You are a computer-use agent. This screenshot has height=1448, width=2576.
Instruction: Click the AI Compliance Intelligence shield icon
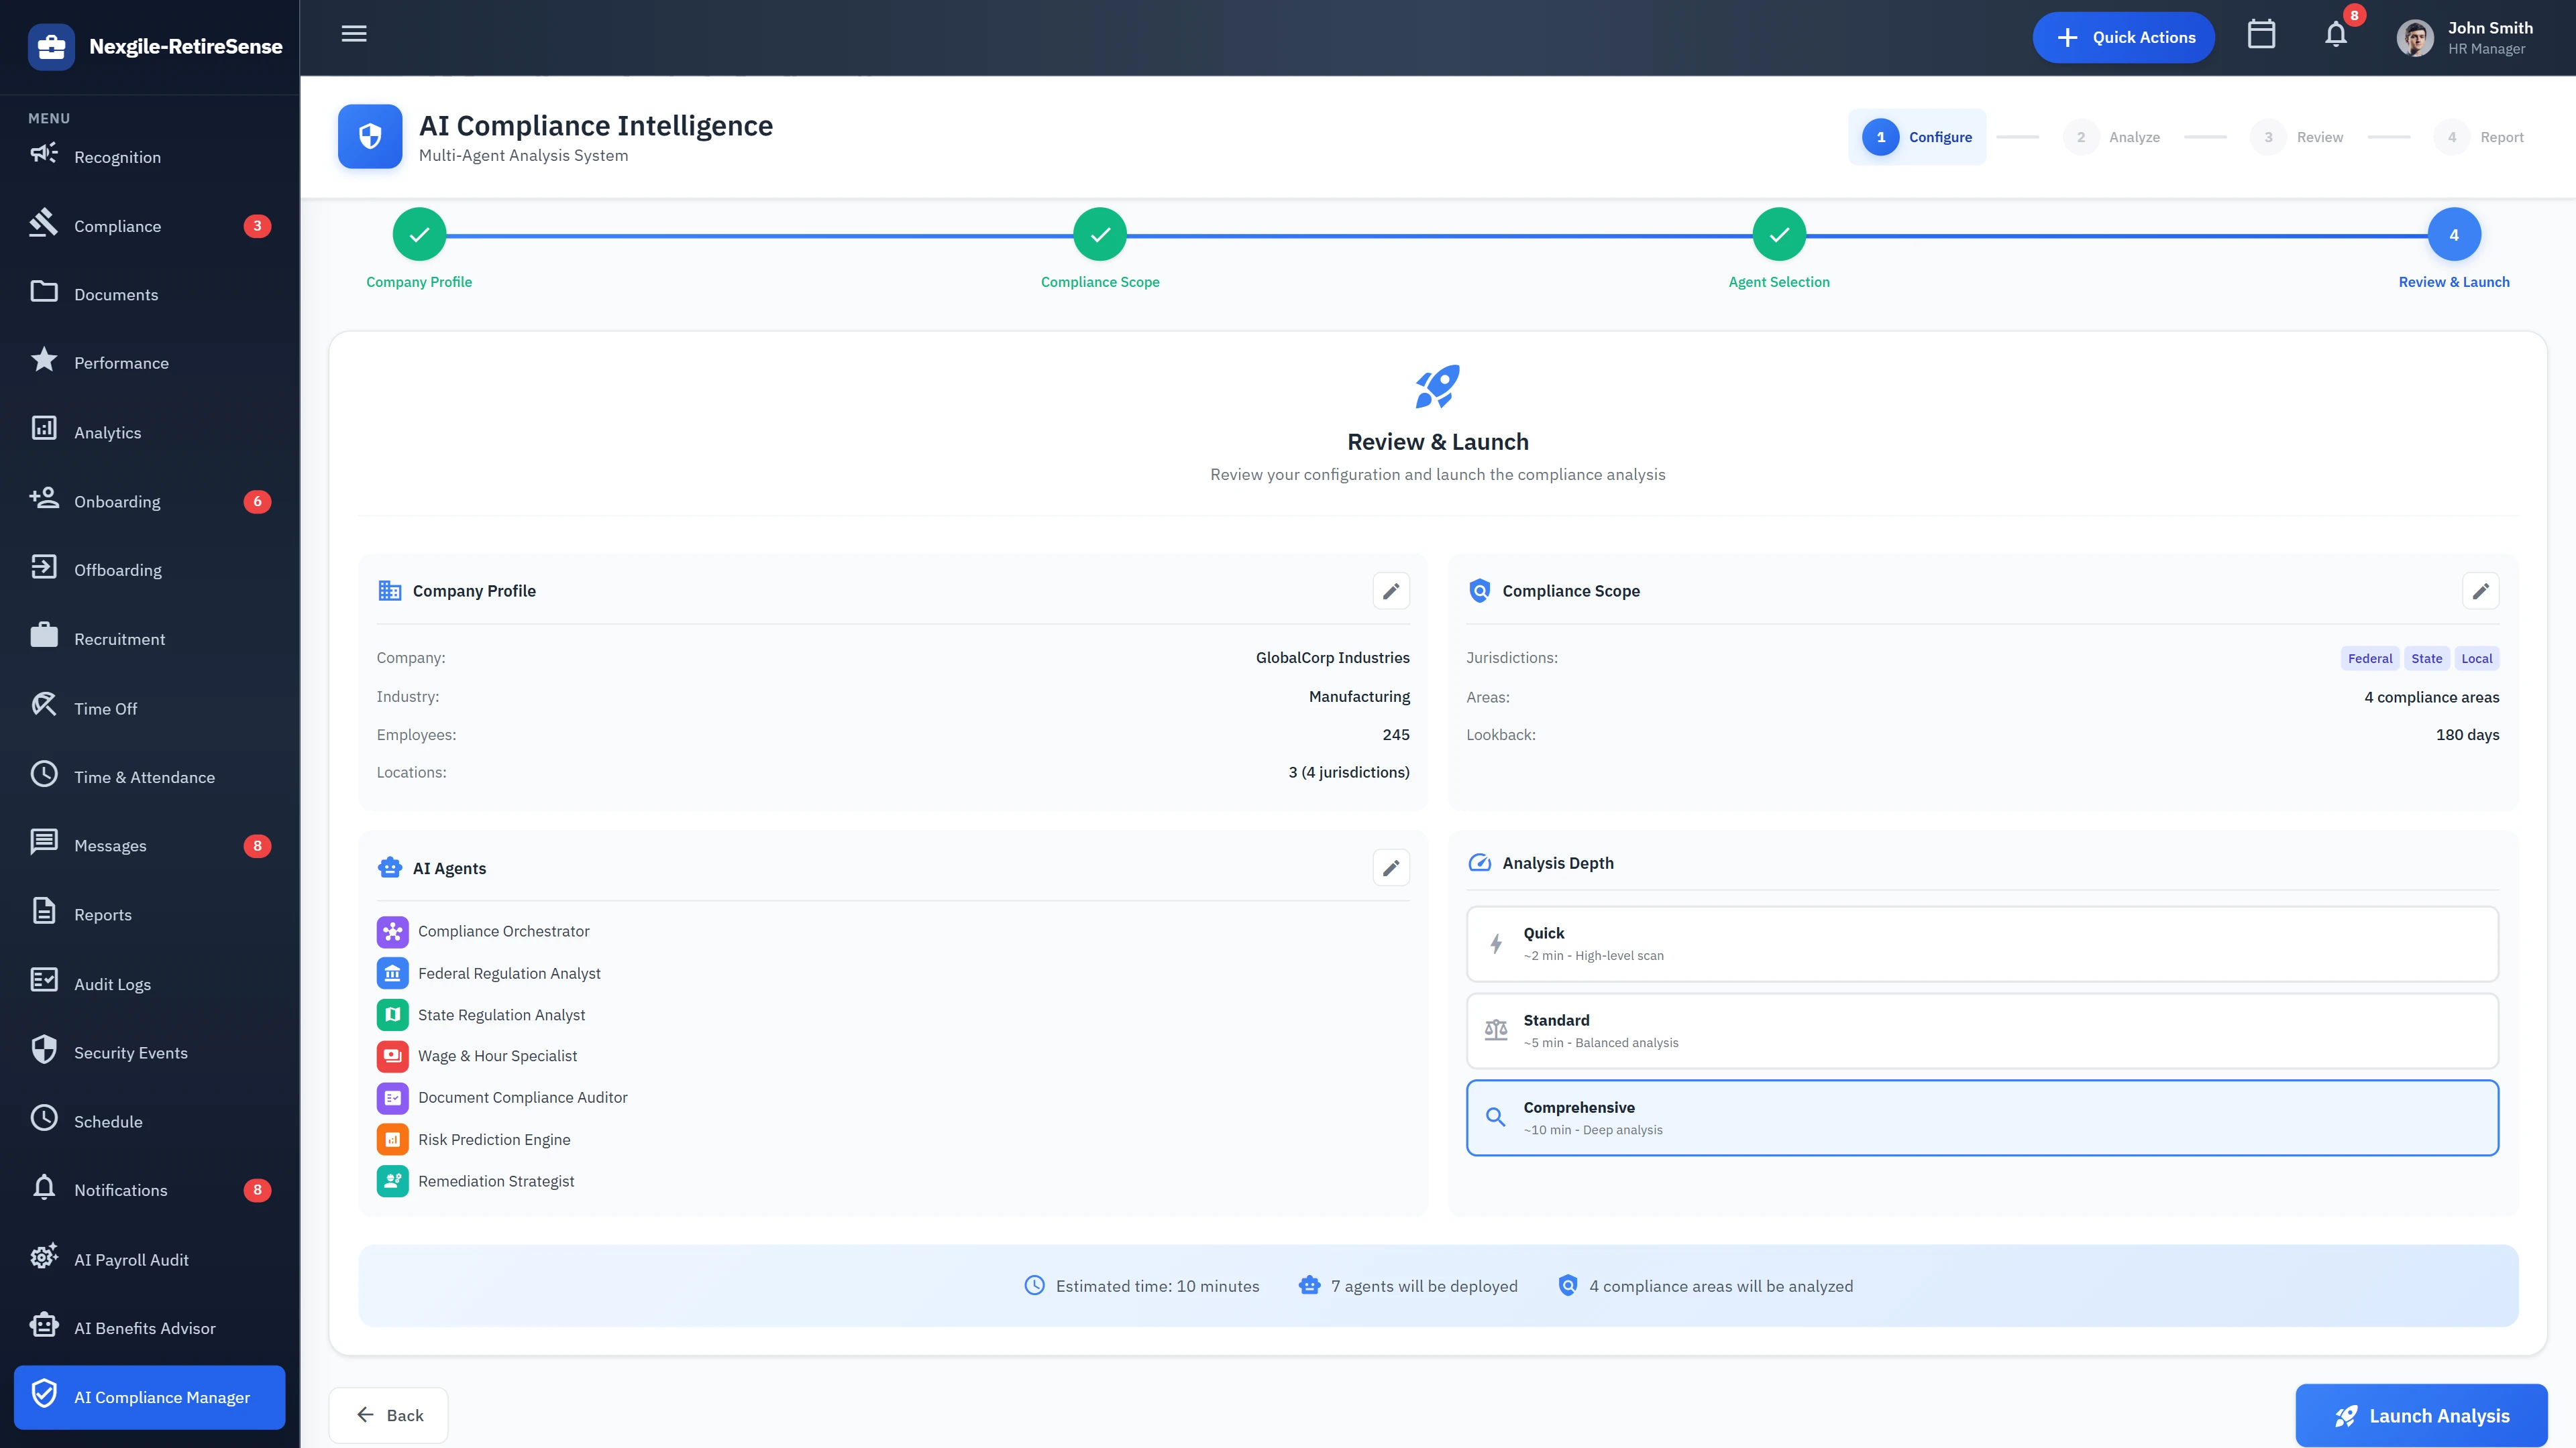point(370,136)
